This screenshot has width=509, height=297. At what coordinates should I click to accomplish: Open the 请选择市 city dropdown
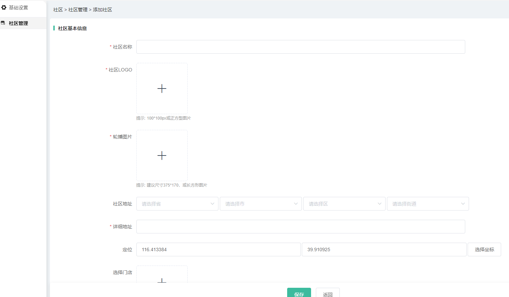(x=261, y=204)
